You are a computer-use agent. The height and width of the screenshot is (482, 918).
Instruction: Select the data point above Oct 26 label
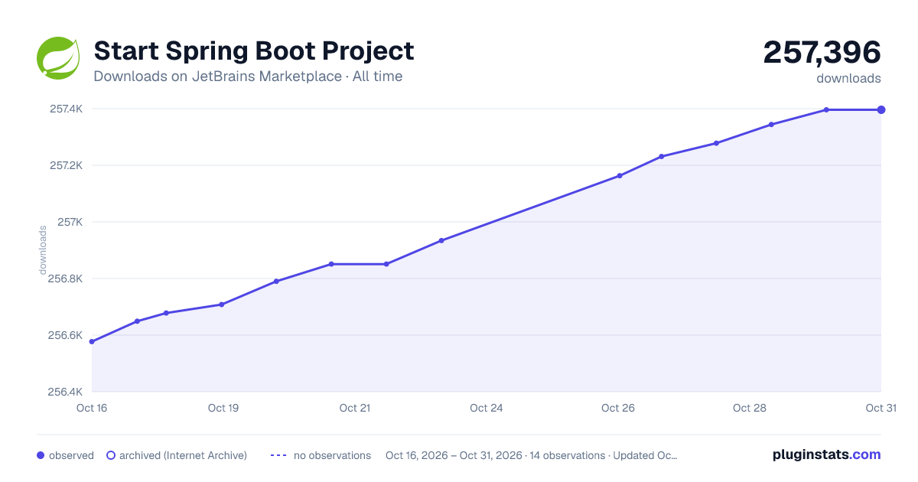(x=620, y=176)
